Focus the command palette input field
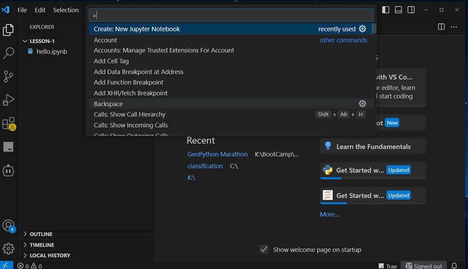The image size is (468, 269). pos(231,15)
